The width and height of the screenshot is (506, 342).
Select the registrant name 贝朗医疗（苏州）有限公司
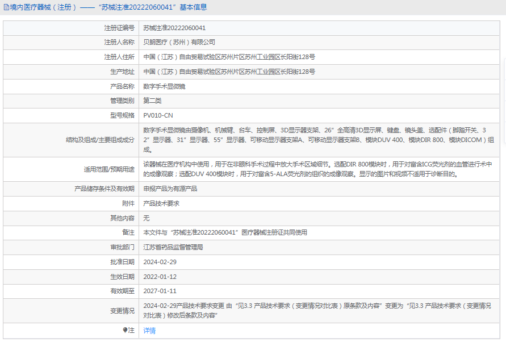179,42
